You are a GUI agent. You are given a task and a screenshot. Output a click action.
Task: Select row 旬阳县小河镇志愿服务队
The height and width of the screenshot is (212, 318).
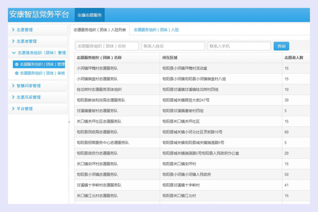tap(192, 175)
